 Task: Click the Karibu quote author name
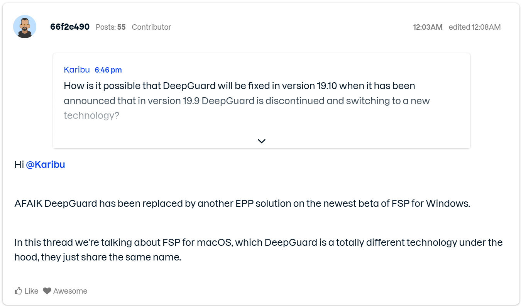[x=77, y=70]
